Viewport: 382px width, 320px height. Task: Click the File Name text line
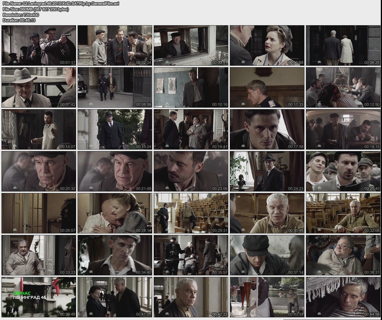pyautogui.click(x=61, y=4)
